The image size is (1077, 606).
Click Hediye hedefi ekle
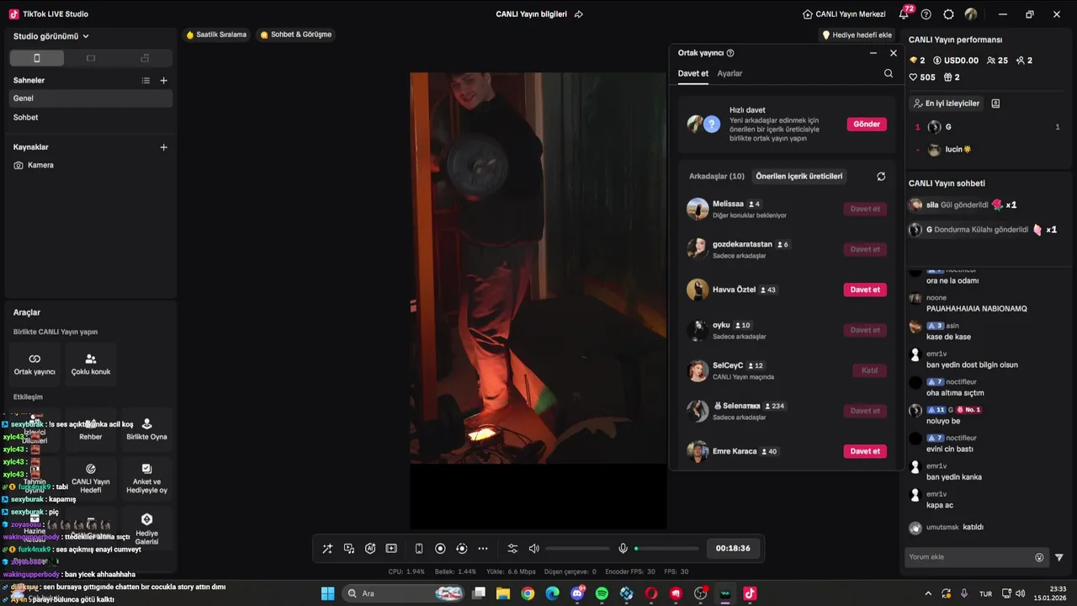click(857, 35)
